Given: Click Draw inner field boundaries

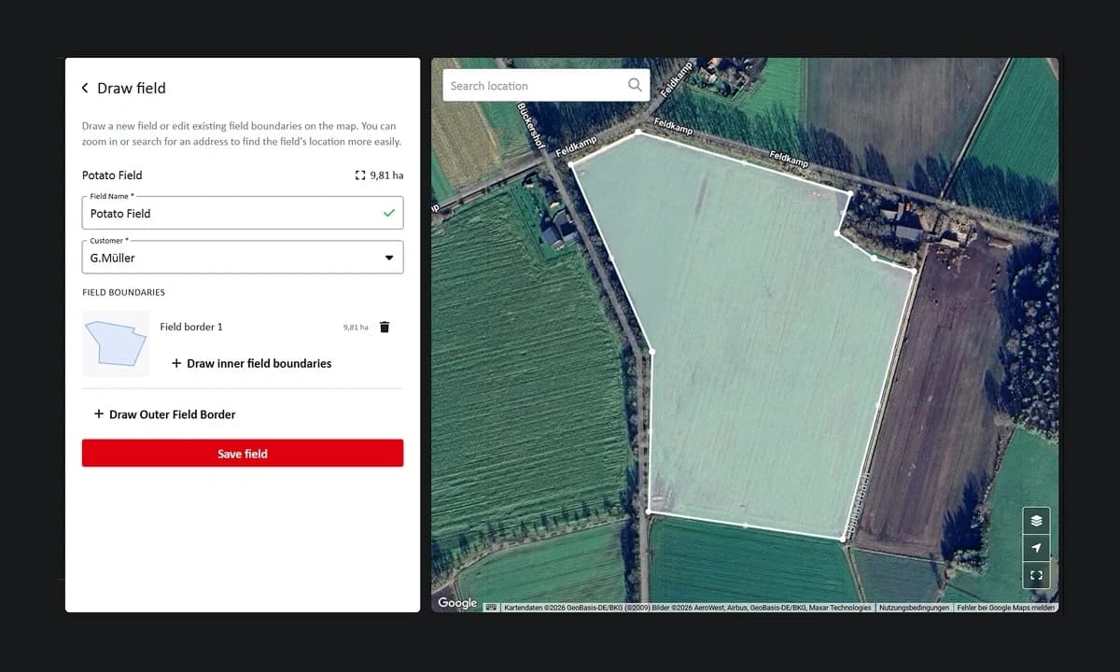Looking at the screenshot, I should pos(259,363).
